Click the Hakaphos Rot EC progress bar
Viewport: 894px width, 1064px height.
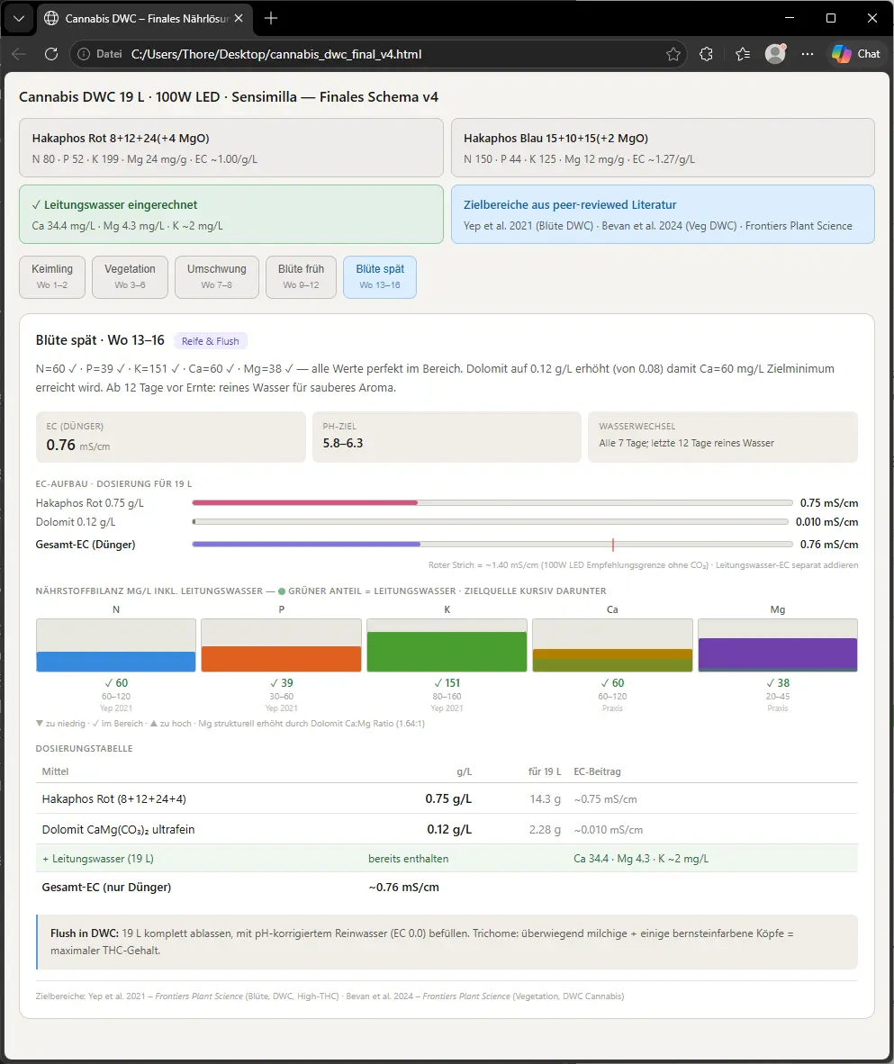[x=492, y=502]
